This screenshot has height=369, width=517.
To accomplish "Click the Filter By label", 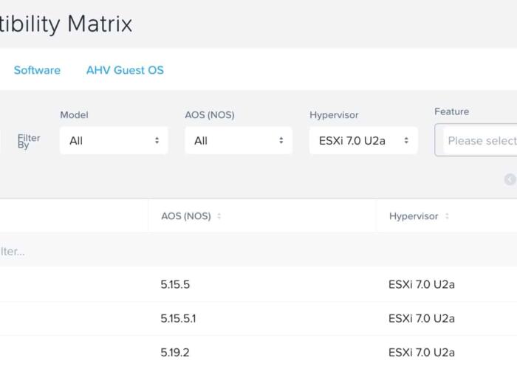I will point(29,141).
